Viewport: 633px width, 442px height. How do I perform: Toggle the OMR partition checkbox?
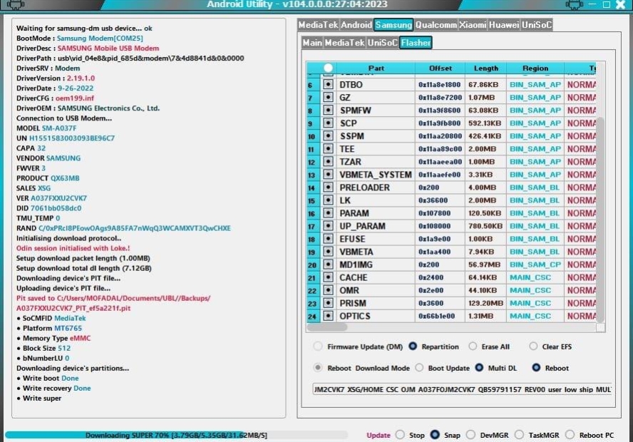328,290
